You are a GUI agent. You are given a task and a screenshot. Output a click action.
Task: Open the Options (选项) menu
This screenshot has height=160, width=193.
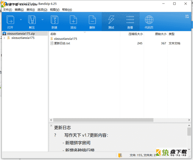click(42, 10)
